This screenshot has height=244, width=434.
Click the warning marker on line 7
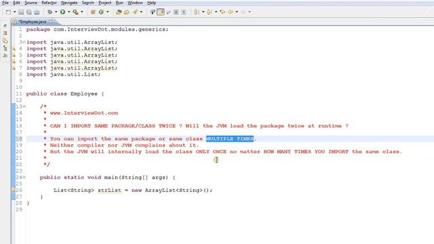14,68
